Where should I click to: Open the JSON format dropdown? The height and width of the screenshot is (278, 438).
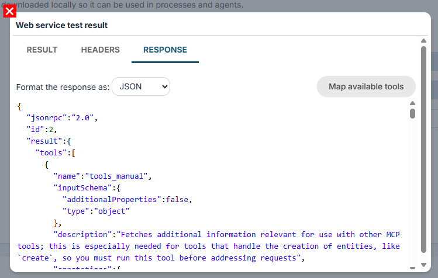pos(141,86)
